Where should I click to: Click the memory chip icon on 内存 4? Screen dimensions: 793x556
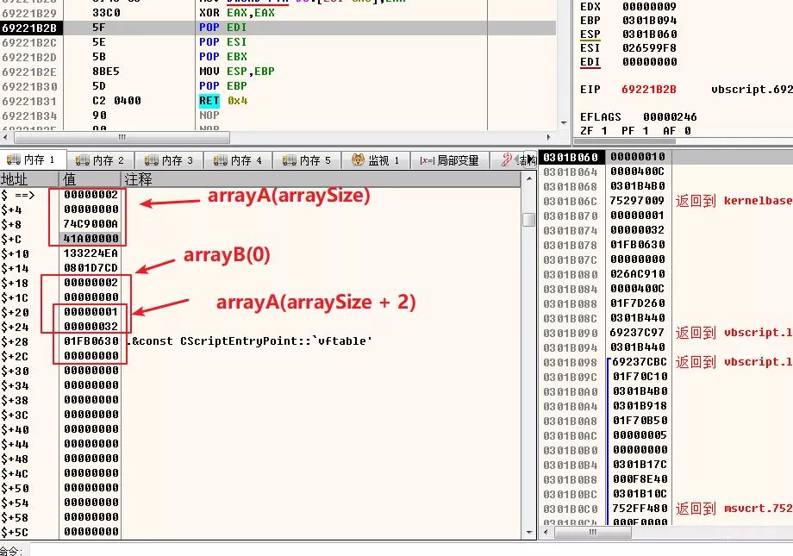[220, 160]
